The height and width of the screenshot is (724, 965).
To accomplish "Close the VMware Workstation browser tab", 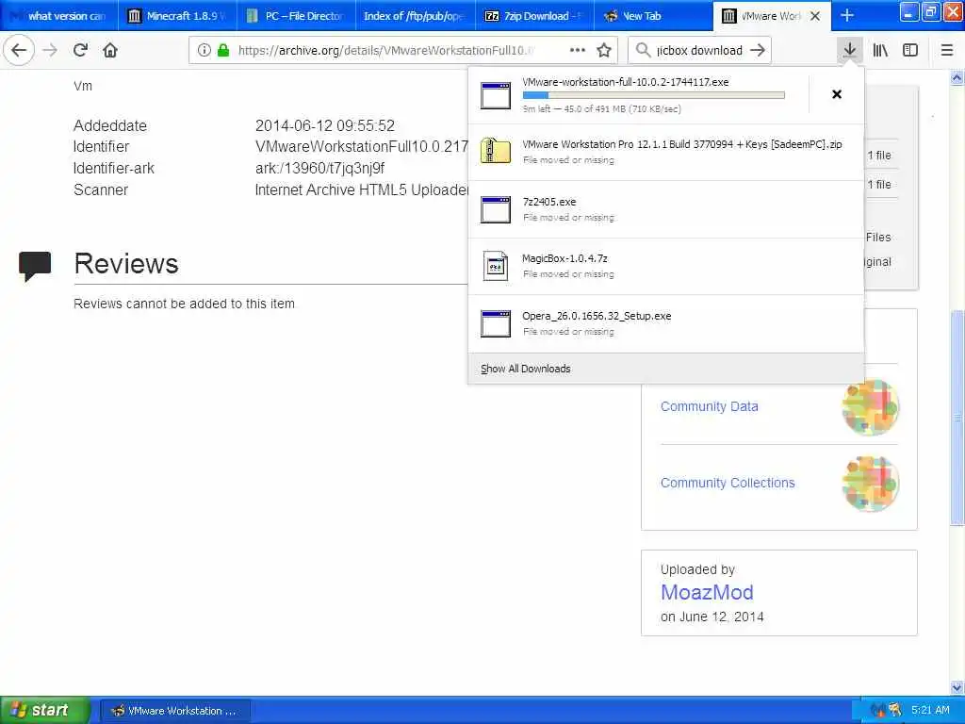I will (x=815, y=15).
